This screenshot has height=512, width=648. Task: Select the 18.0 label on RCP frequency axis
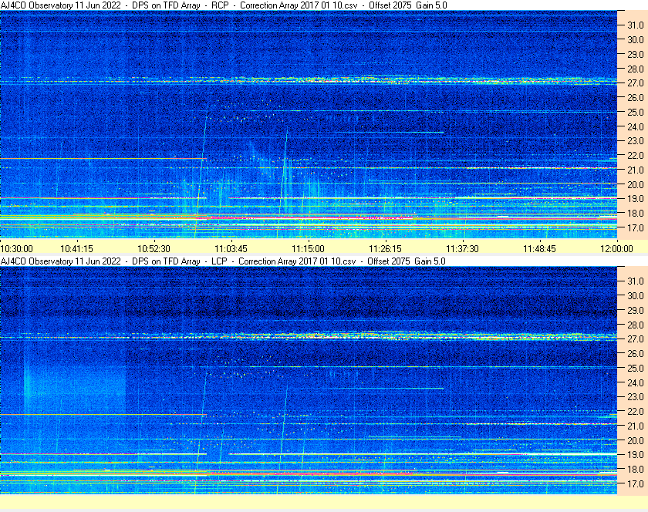[636, 214]
